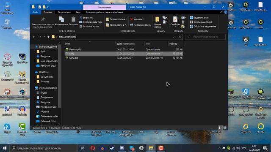Click Select all (Выделить все)
Image resolution: width=271 pixels, height=152 pixels.
[x=199, y=18]
